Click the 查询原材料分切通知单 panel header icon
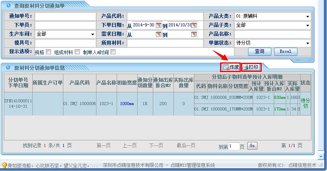The height and width of the screenshot is (171, 327). tap(8, 6)
